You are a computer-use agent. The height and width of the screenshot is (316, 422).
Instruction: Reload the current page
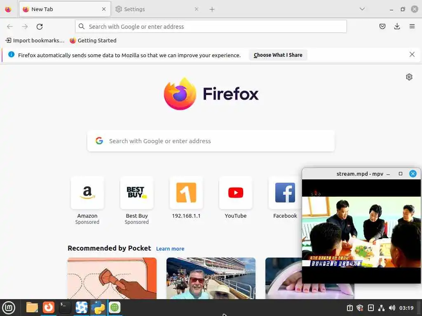point(40,27)
